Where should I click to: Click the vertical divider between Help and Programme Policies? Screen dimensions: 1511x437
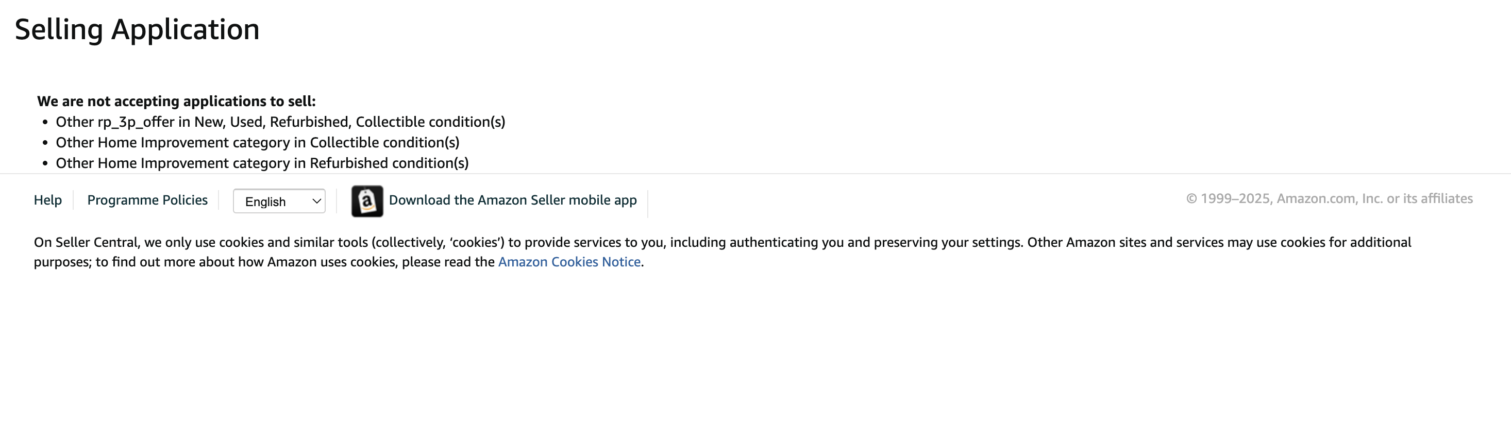pos(73,200)
